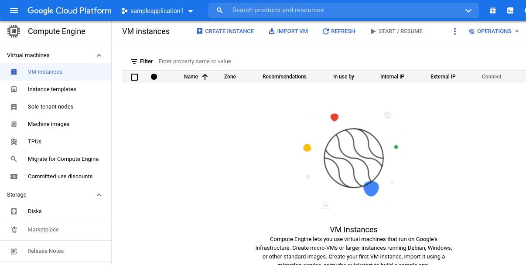Click the Zone column header
This screenshot has width=526, height=265.
(230, 77)
